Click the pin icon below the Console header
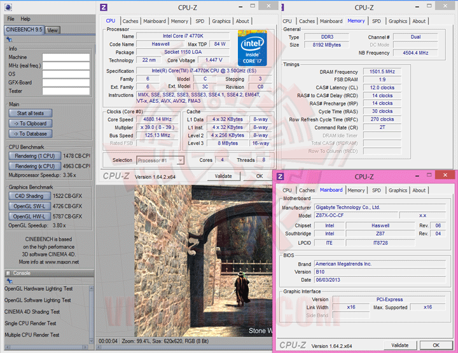The image size is (458, 353). 10,282
